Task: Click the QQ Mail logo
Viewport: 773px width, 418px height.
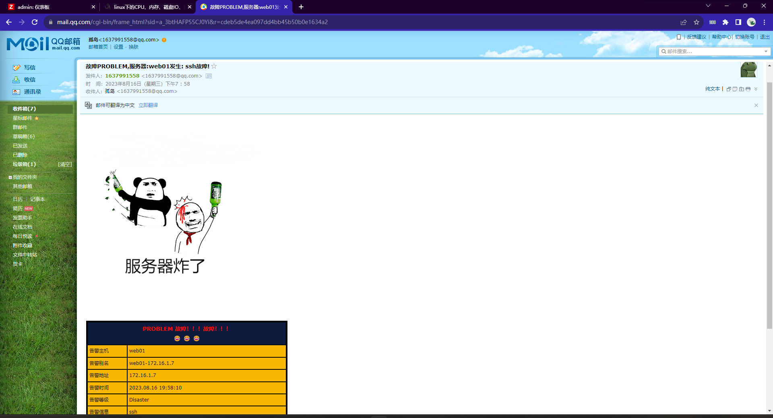Action: tap(43, 44)
